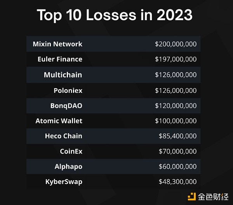Select the $197,000,000 amount
This screenshot has width=233, height=205.
[x=176, y=59]
